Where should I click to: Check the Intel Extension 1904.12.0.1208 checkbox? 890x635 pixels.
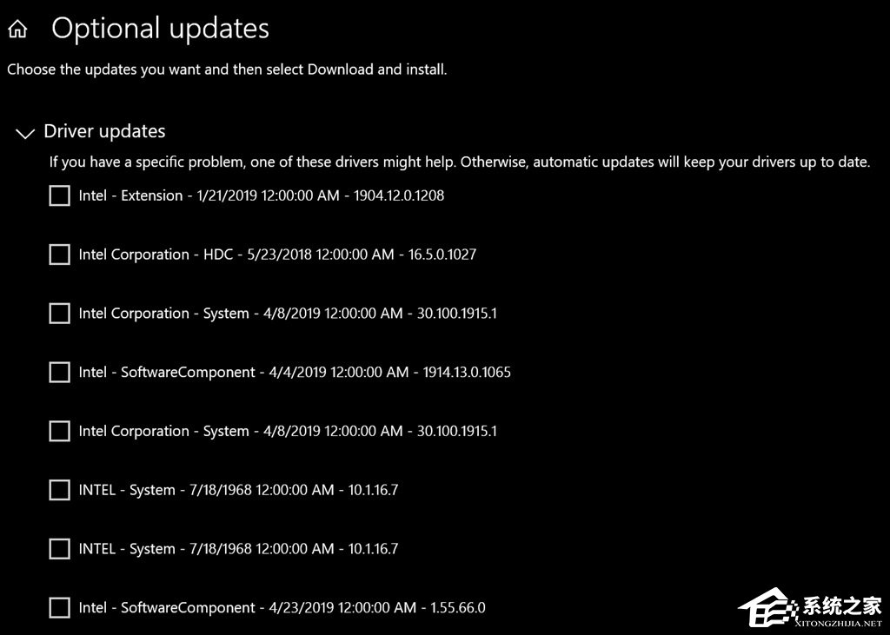tap(59, 195)
